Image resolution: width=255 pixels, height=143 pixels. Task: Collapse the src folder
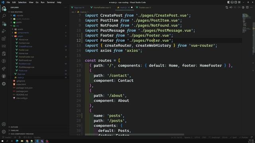(17, 26)
